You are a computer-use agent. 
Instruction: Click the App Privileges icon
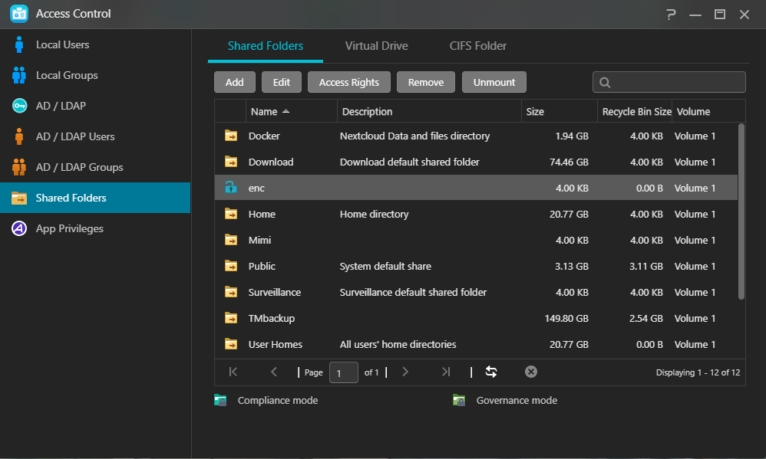coord(19,228)
